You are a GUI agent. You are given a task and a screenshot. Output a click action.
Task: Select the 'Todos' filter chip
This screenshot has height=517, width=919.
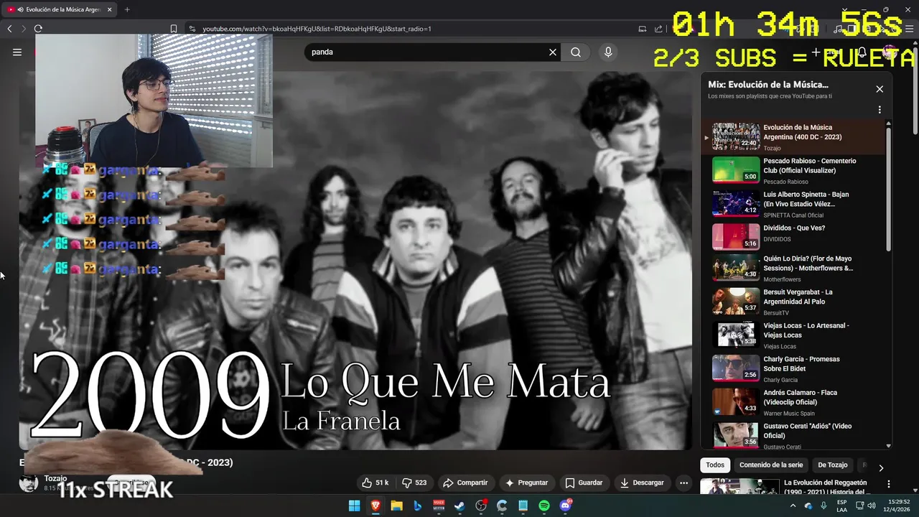coord(715,465)
